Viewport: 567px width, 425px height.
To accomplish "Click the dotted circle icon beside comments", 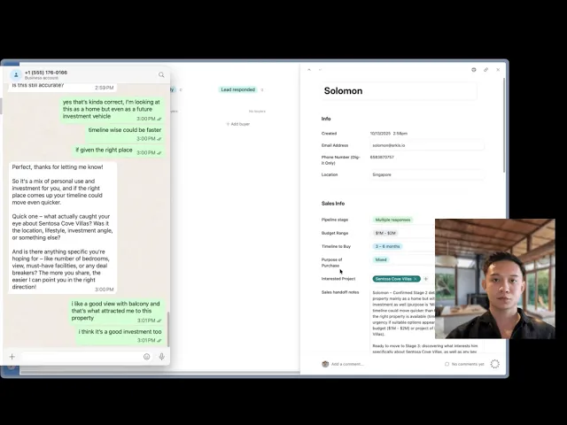I will pyautogui.click(x=494, y=364).
